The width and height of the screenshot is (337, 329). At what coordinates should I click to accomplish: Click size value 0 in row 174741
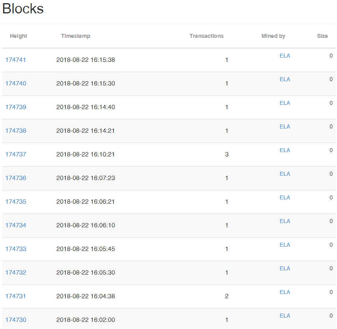pos(331,56)
